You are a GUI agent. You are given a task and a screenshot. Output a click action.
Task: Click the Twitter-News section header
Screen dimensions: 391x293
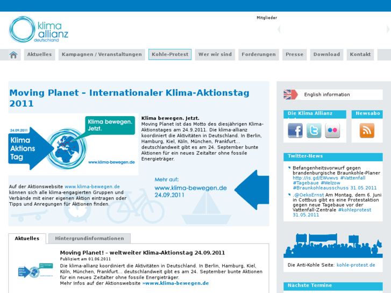[333, 156]
